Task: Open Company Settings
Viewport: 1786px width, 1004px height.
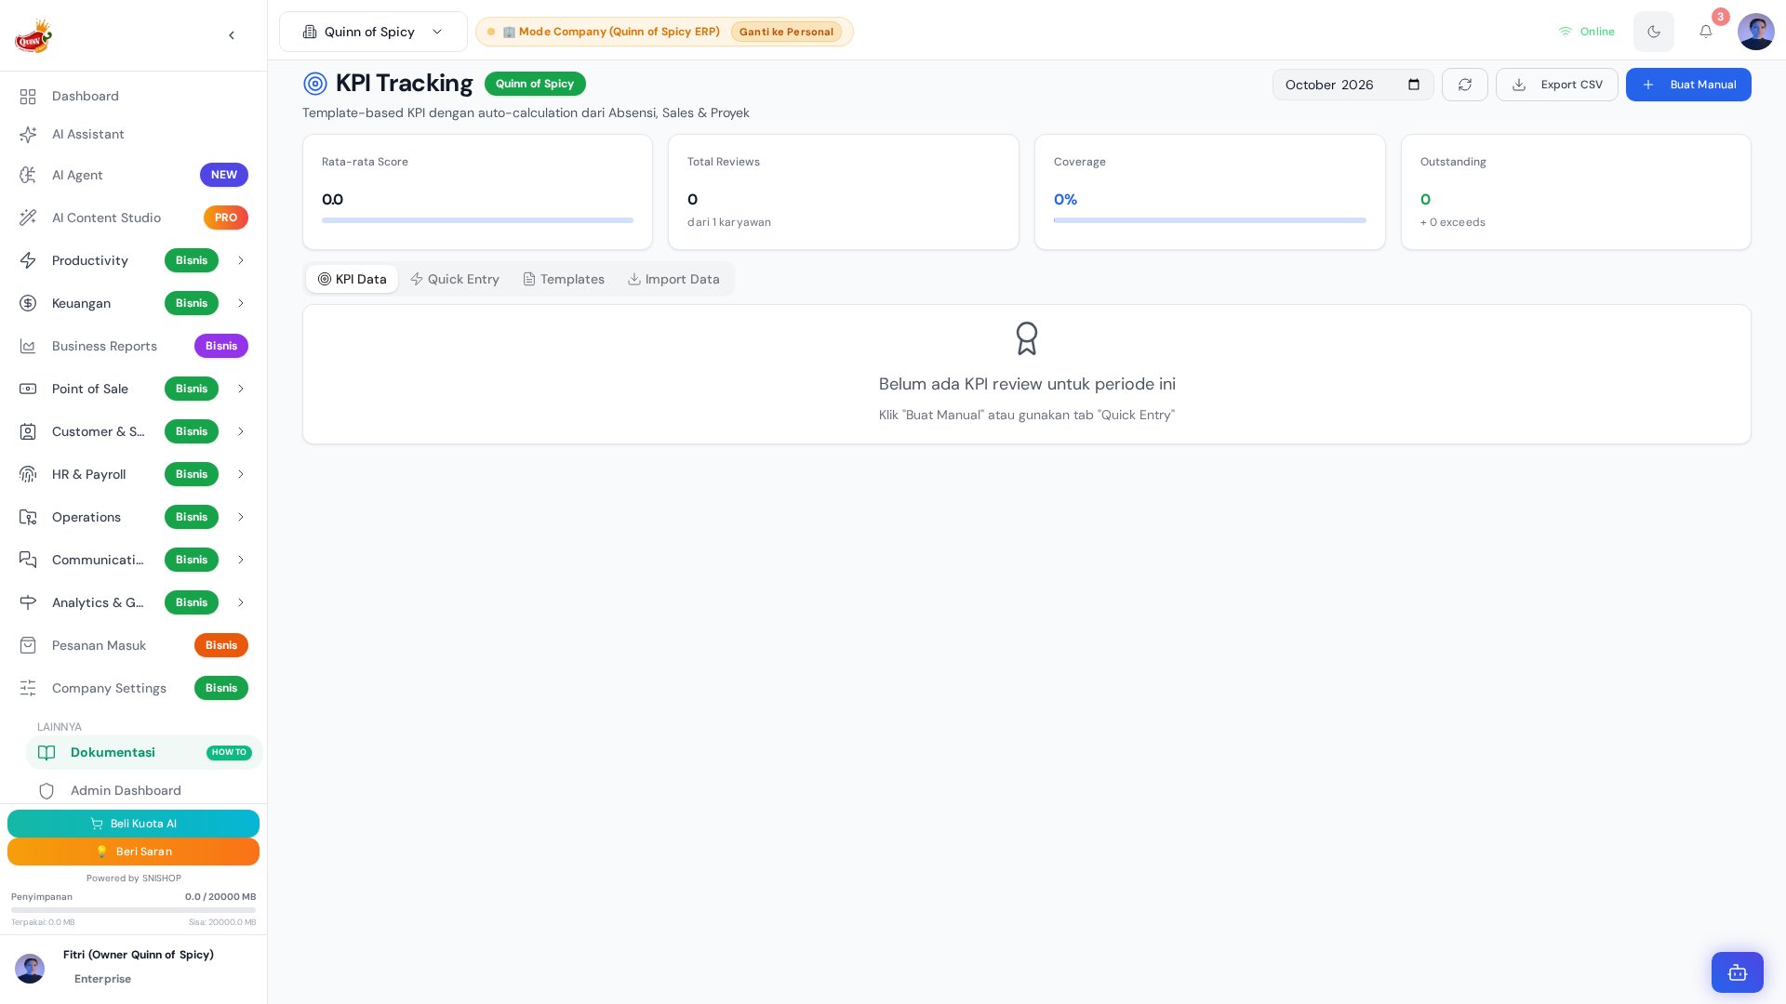Action: pyautogui.click(x=134, y=688)
